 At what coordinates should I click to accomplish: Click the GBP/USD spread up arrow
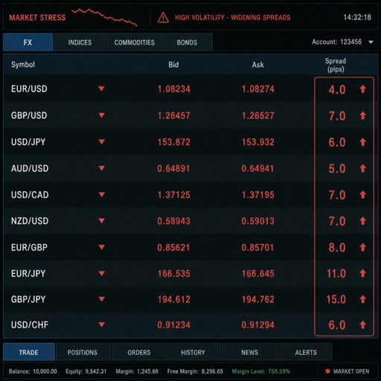click(x=362, y=115)
